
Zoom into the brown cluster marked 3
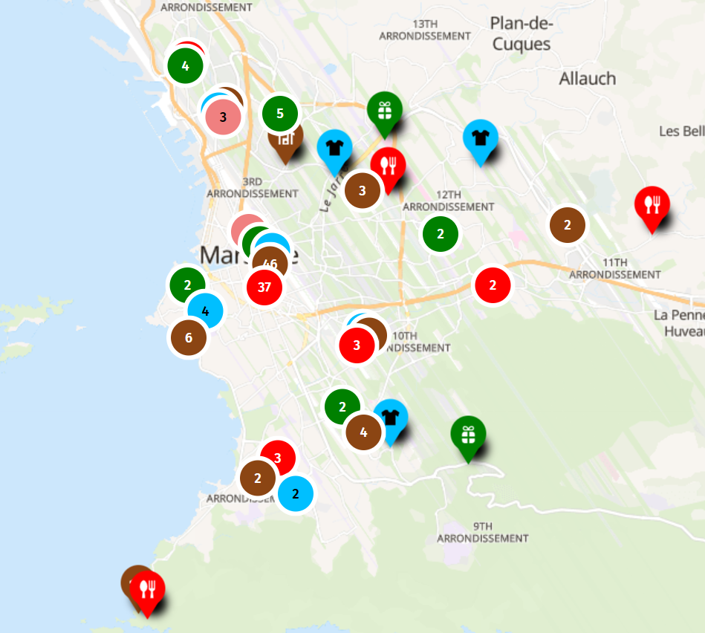[363, 191]
